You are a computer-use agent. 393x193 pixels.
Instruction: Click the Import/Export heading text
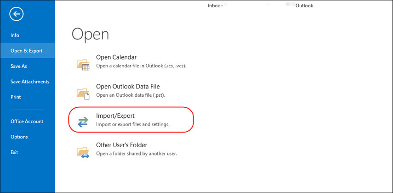tap(115, 116)
